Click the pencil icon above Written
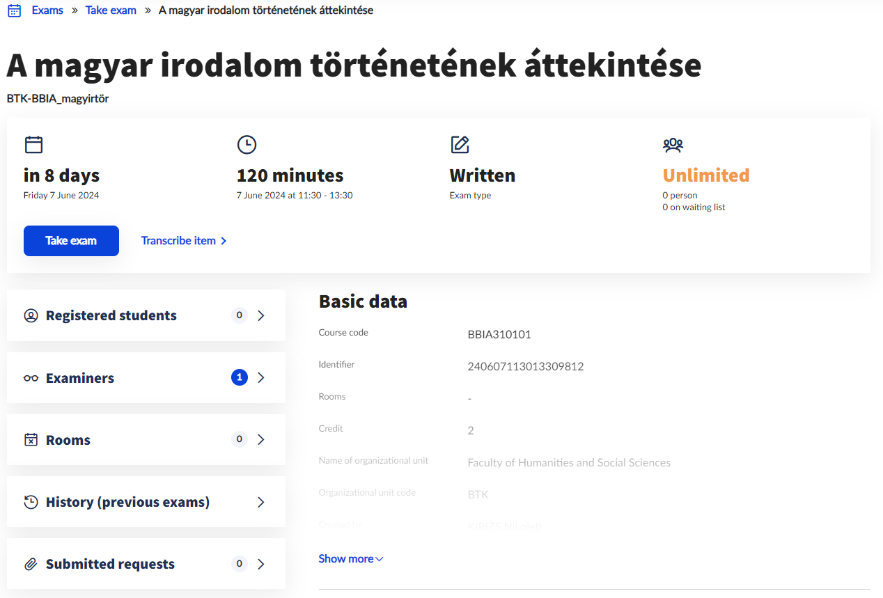The height and width of the screenshot is (598, 883). pyautogui.click(x=460, y=145)
